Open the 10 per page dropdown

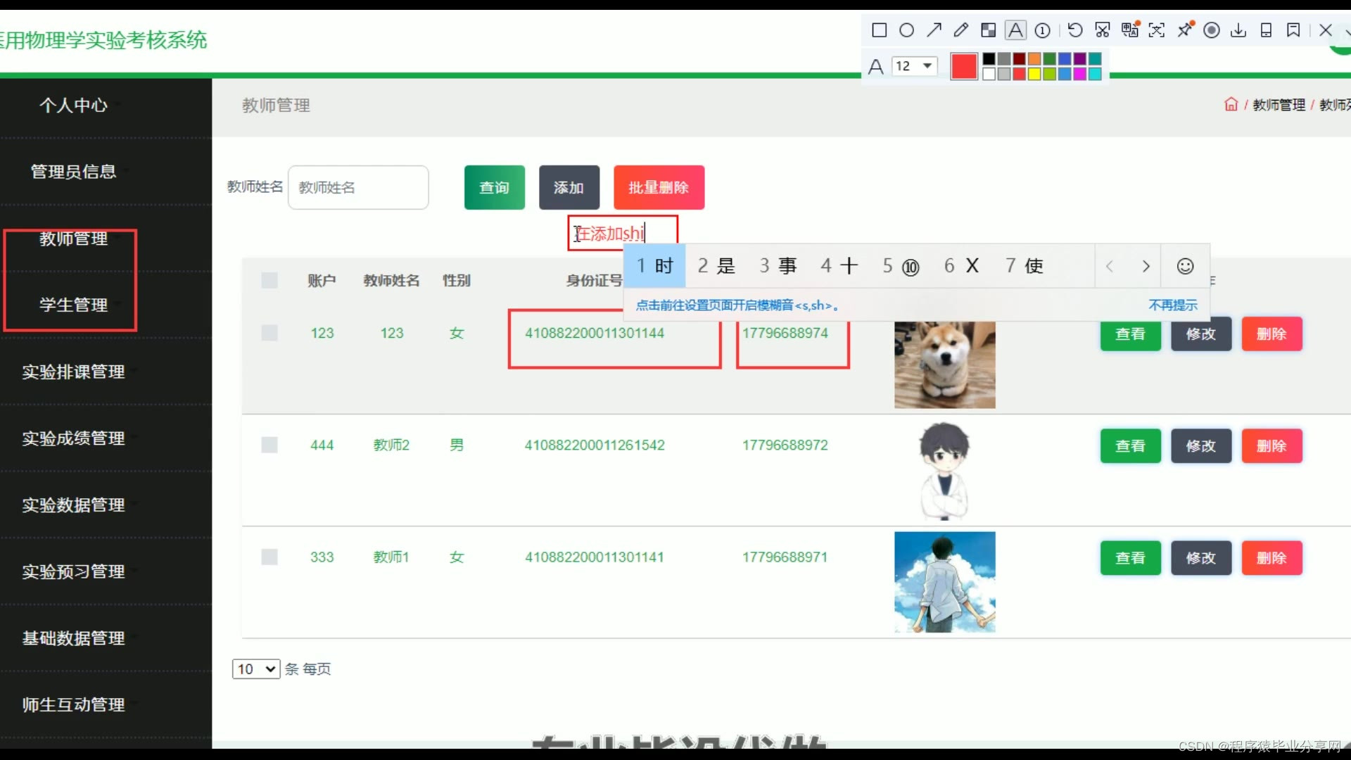coord(256,669)
